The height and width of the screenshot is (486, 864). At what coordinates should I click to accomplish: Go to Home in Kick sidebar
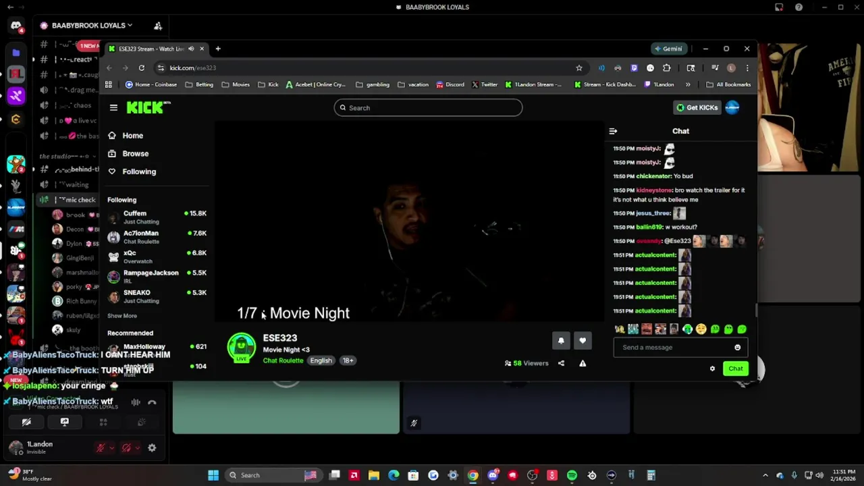point(132,136)
